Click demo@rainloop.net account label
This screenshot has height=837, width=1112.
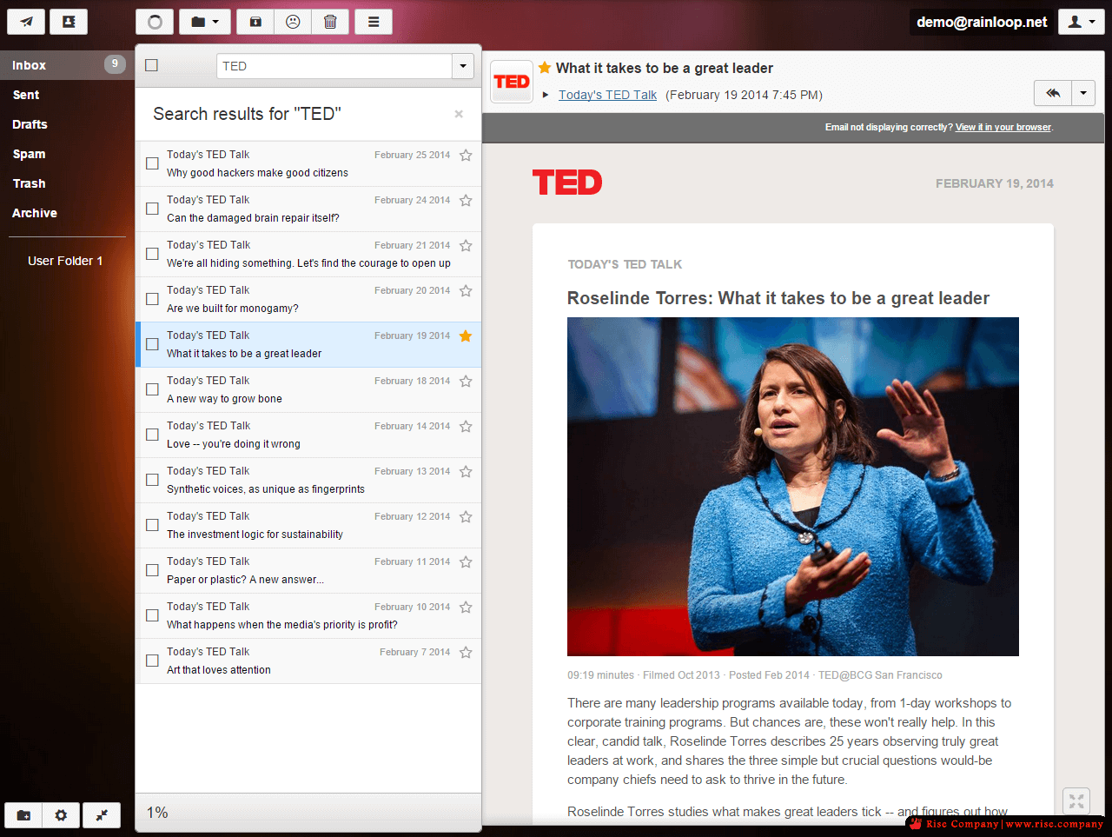tap(982, 22)
